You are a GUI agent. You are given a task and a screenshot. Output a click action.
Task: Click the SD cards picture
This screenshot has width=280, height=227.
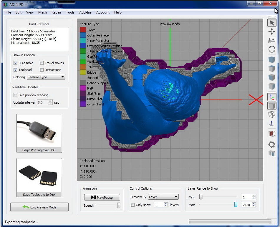[39, 175]
